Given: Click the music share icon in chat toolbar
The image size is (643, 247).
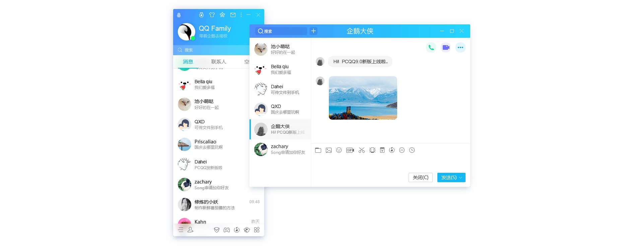Looking at the screenshot, I should 392,150.
